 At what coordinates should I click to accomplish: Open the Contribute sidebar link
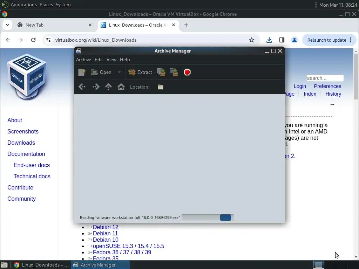[20, 188]
